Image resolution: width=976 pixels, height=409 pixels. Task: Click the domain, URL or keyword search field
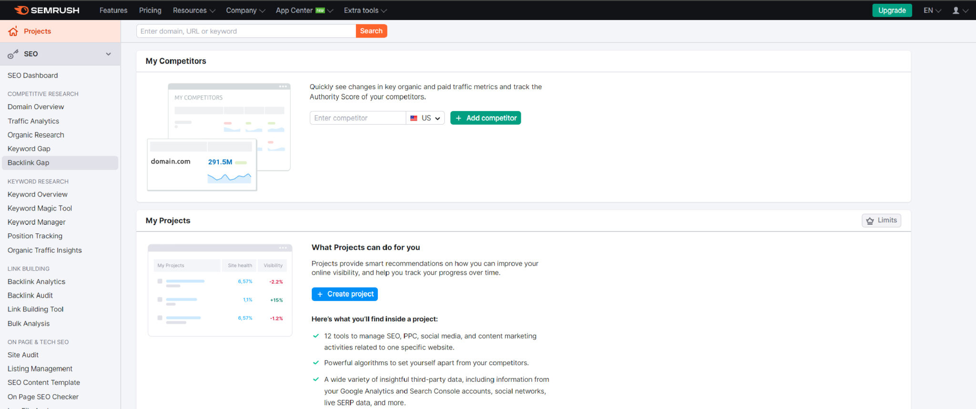(x=246, y=31)
